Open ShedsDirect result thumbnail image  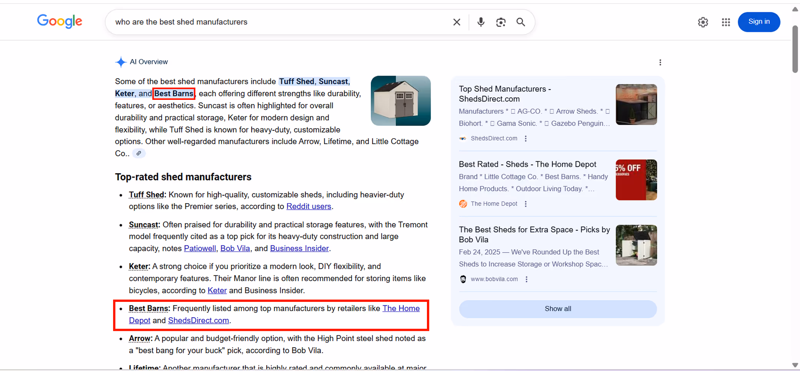(636, 104)
